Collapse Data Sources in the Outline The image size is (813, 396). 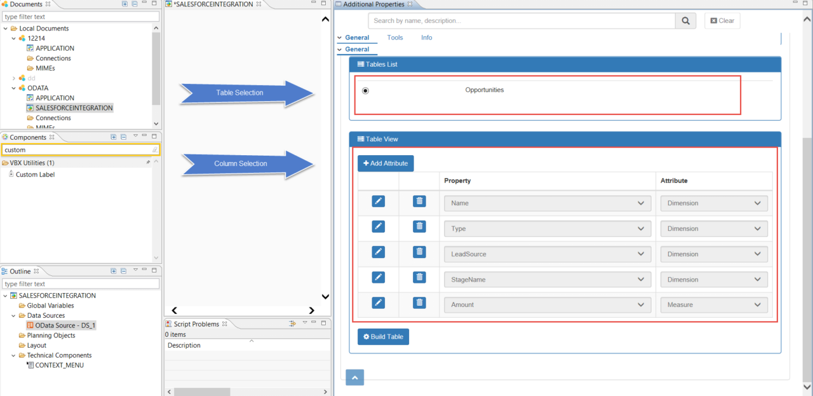13,315
